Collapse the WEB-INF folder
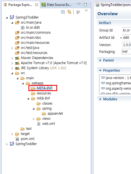The height and width of the screenshot is (174, 131). [28, 99]
